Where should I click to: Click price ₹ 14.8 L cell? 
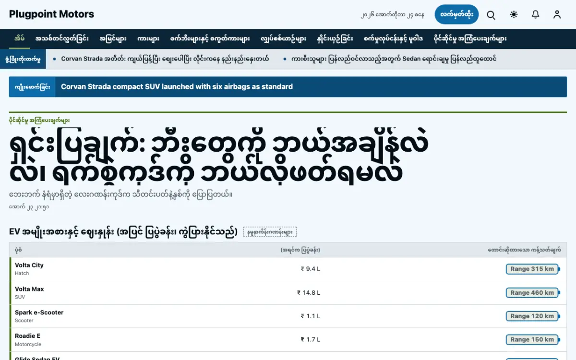[x=309, y=292]
